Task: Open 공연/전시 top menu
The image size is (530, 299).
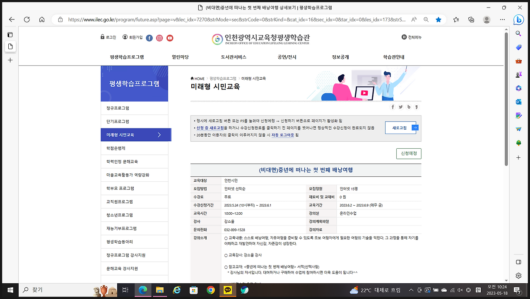Action: [287, 57]
